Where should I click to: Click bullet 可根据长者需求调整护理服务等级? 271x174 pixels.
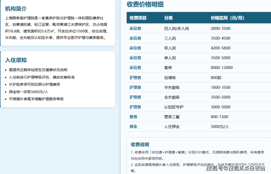[x=36, y=99]
